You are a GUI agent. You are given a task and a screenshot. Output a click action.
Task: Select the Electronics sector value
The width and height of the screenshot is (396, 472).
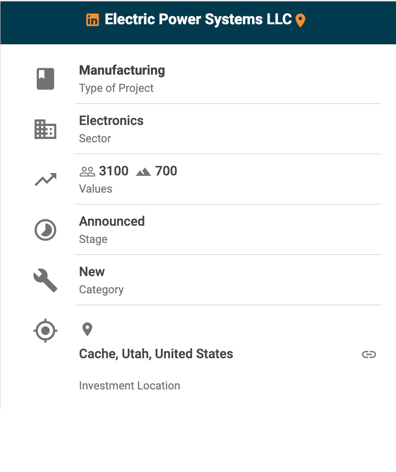(111, 121)
